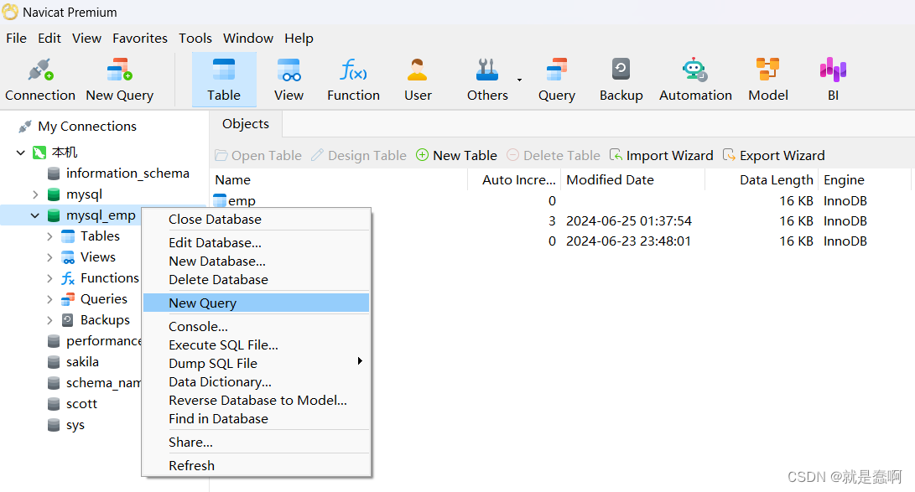915x492 pixels.
Task: Select the Views node icon
Action: 68,257
